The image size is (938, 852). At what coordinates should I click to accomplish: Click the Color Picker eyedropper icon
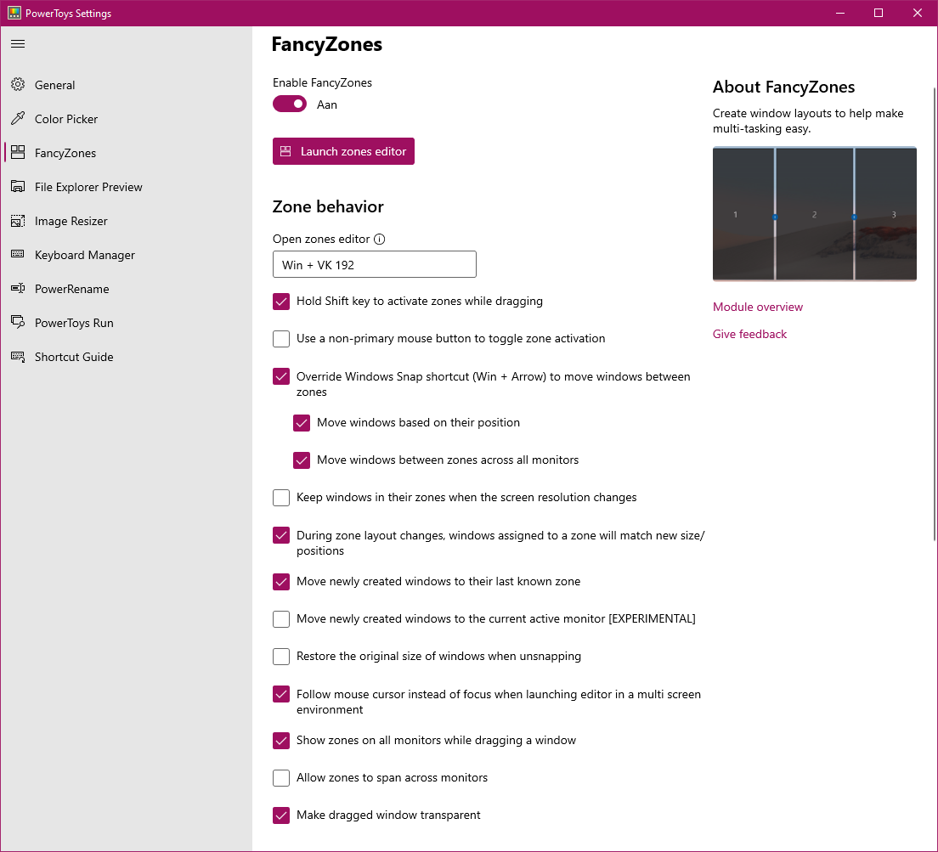pos(18,118)
